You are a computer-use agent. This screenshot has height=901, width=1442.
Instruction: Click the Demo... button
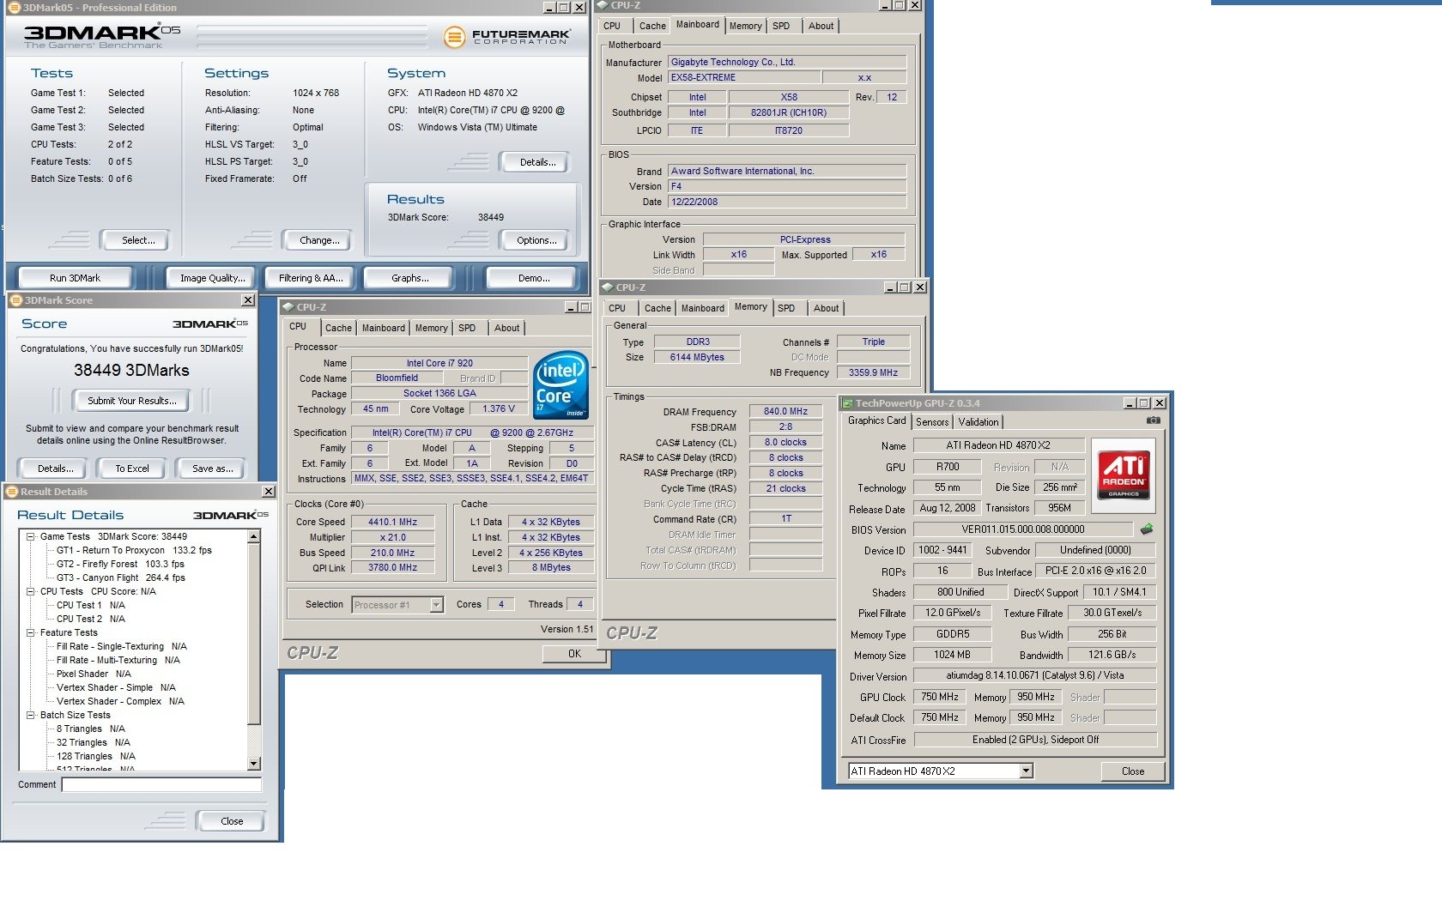[x=534, y=278]
